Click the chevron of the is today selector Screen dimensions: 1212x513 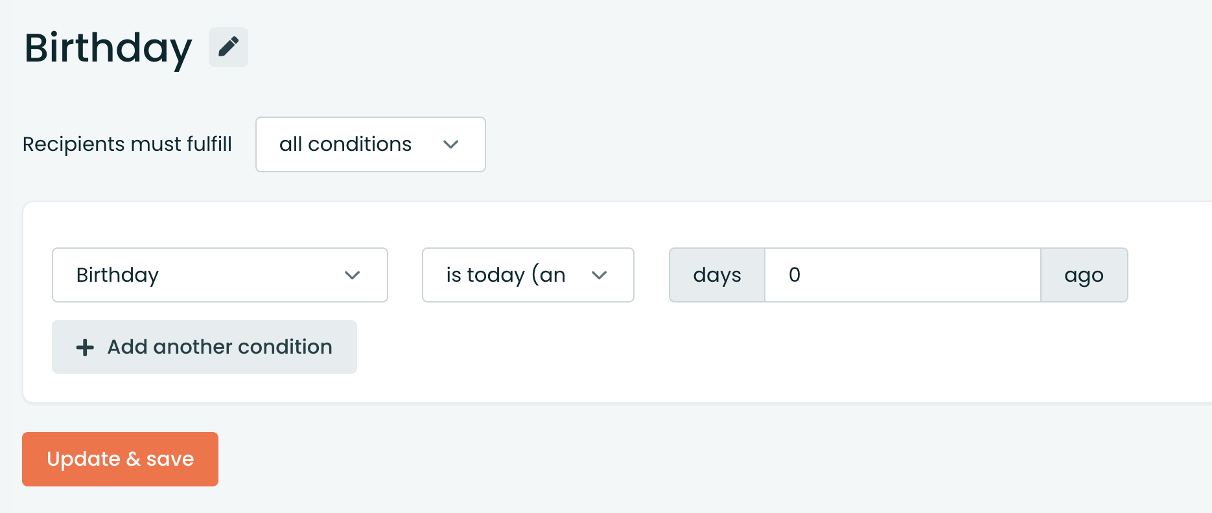click(x=600, y=275)
